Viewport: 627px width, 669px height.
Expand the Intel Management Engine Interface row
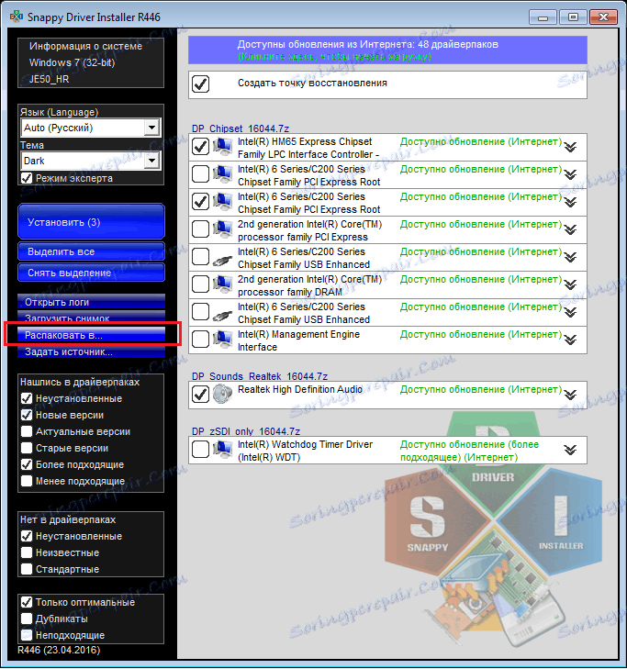point(570,340)
